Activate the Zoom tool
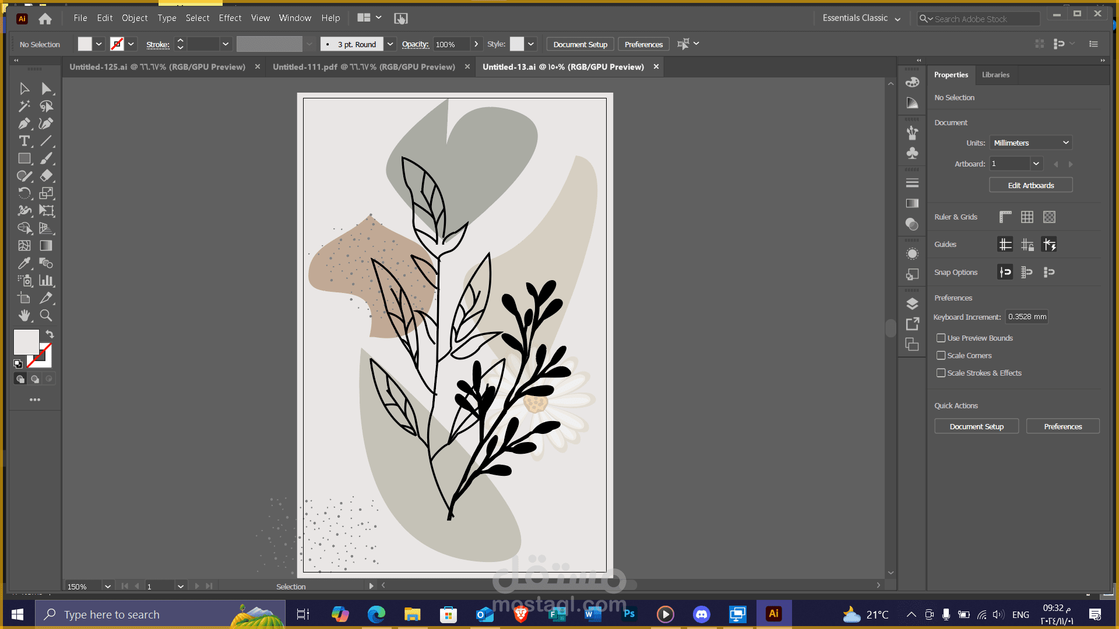The image size is (1119, 629). point(46,316)
